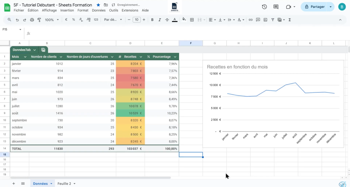Click the font size field showing 10
This screenshot has width=350, height=187.
[137, 20]
